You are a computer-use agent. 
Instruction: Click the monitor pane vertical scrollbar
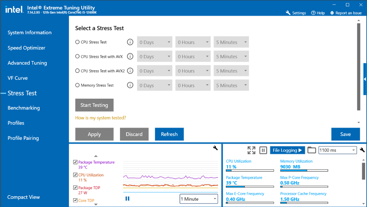363,171
